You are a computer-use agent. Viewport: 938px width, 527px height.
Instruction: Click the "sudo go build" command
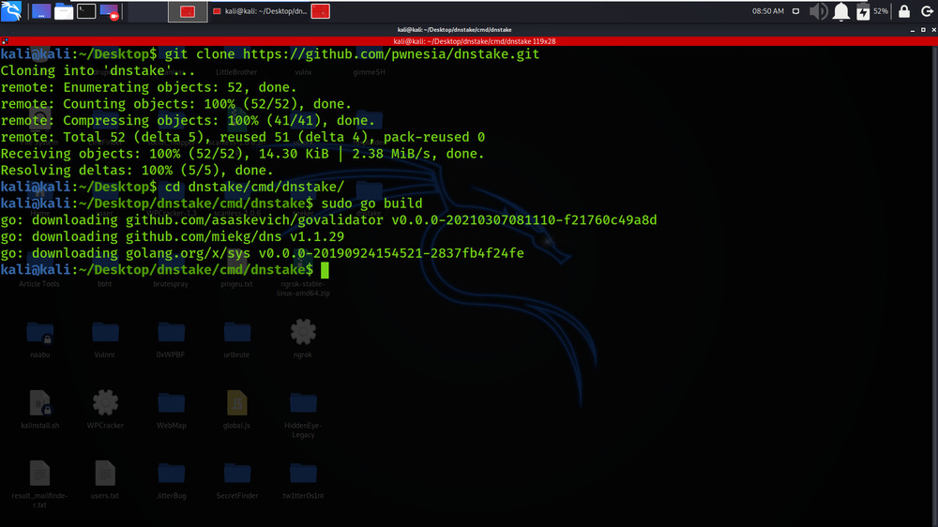(x=371, y=203)
